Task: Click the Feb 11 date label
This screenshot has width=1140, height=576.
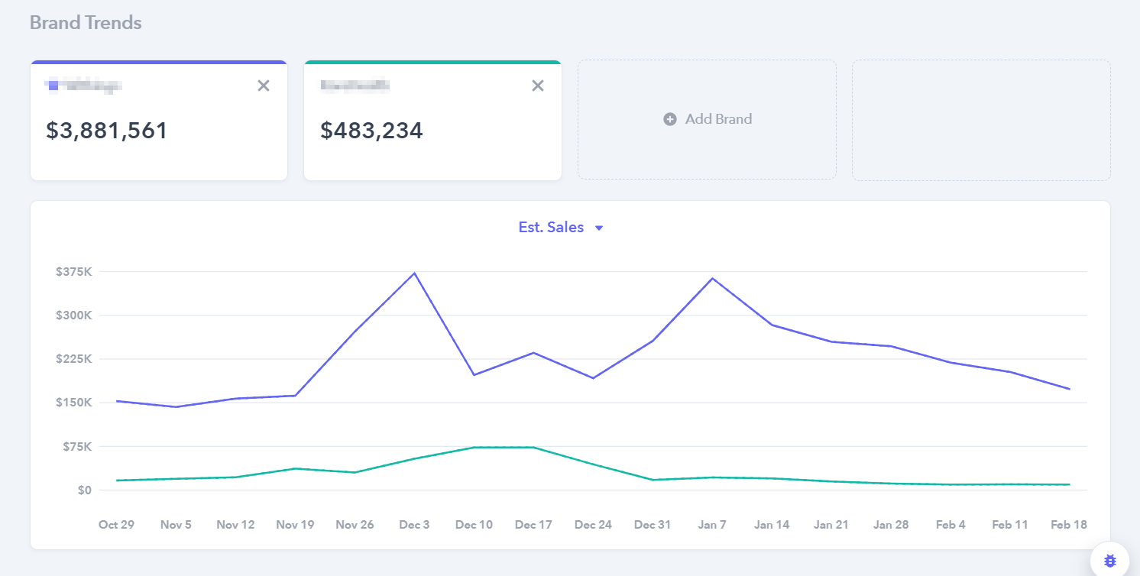Action: (x=1010, y=525)
